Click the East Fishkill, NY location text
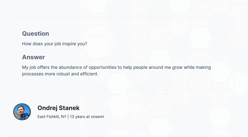This screenshot has height=137, width=248. point(52,117)
